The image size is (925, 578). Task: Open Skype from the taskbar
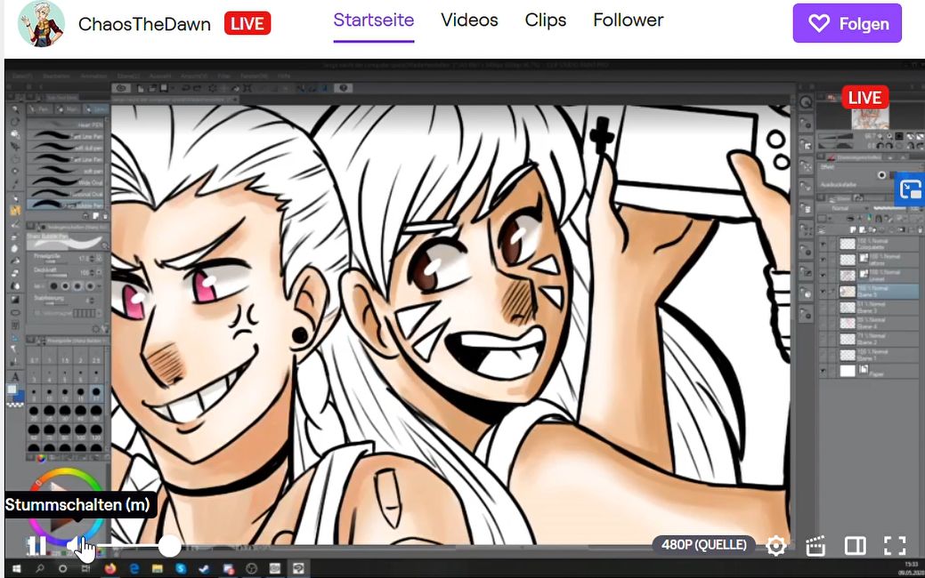(x=181, y=568)
